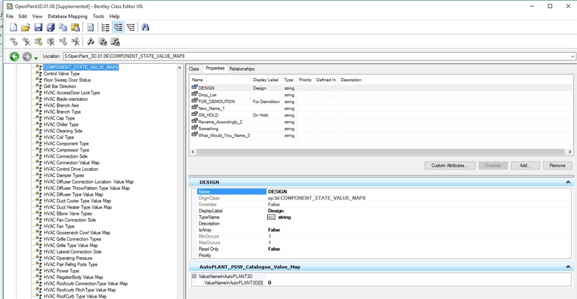Select the What_Would_You_Name_3 property row
577x299 pixels.
coord(381,135)
